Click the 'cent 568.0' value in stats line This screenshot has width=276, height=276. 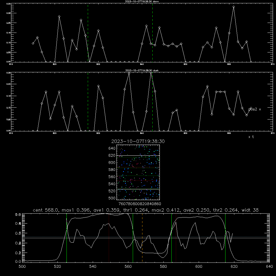pos(46,210)
